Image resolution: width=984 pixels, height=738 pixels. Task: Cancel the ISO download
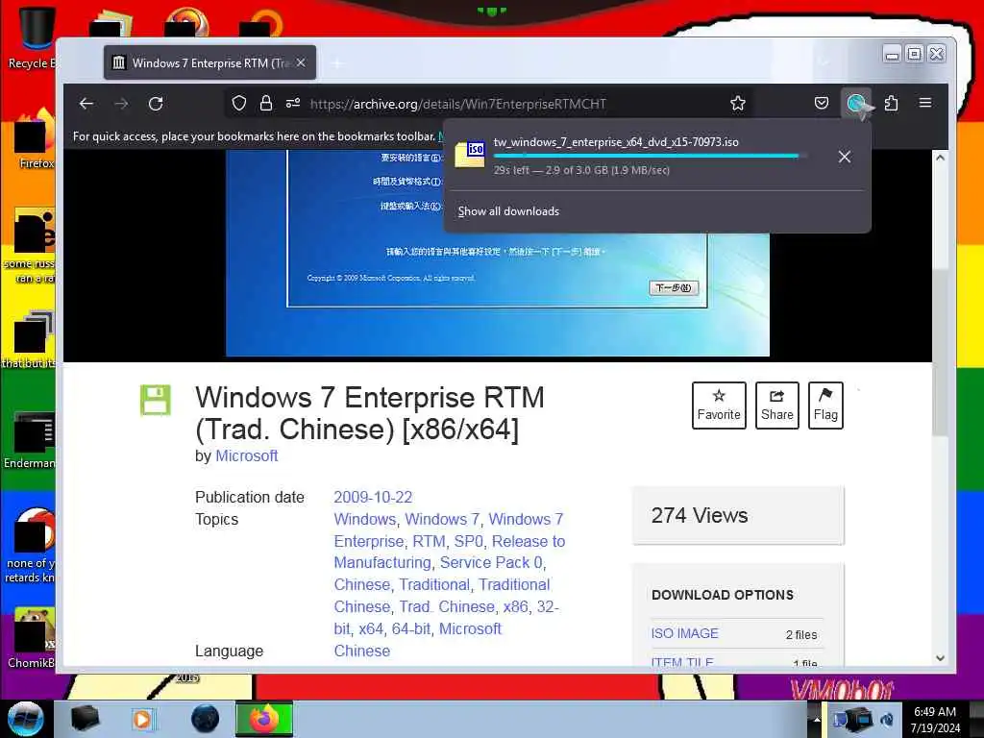click(845, 157)
